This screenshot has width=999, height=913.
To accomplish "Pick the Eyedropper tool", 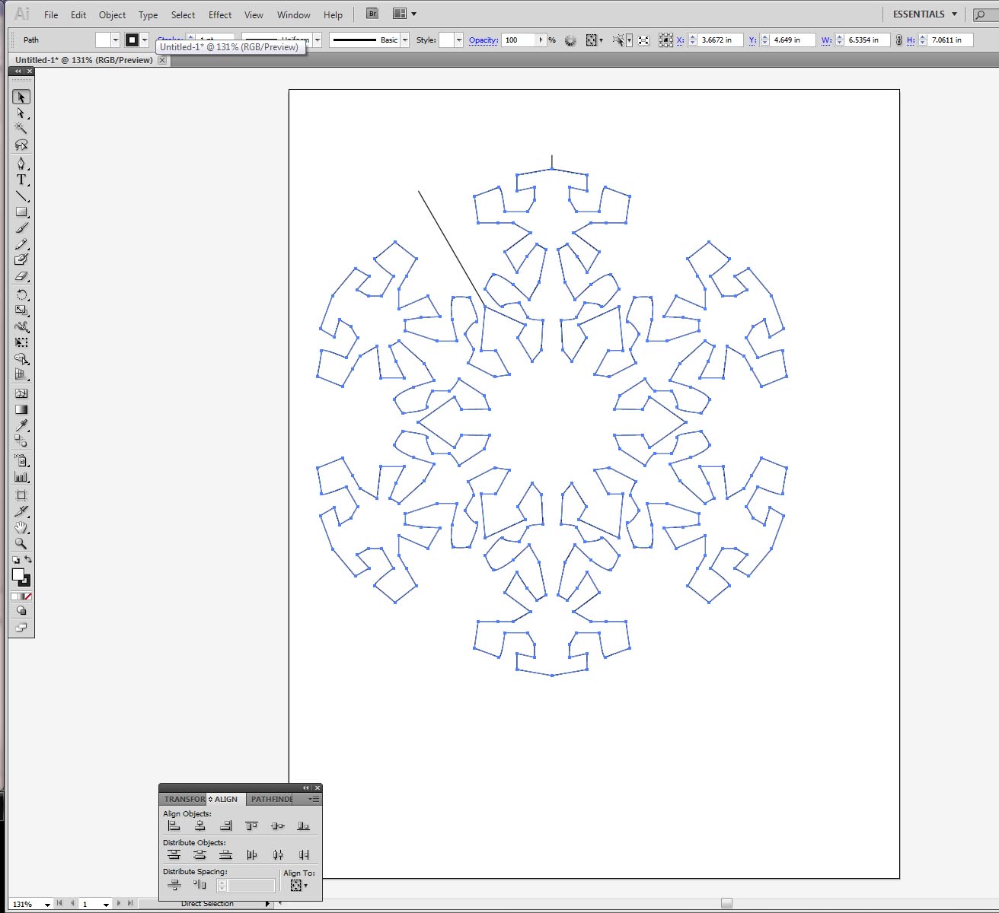I will (x=21, y=426).
